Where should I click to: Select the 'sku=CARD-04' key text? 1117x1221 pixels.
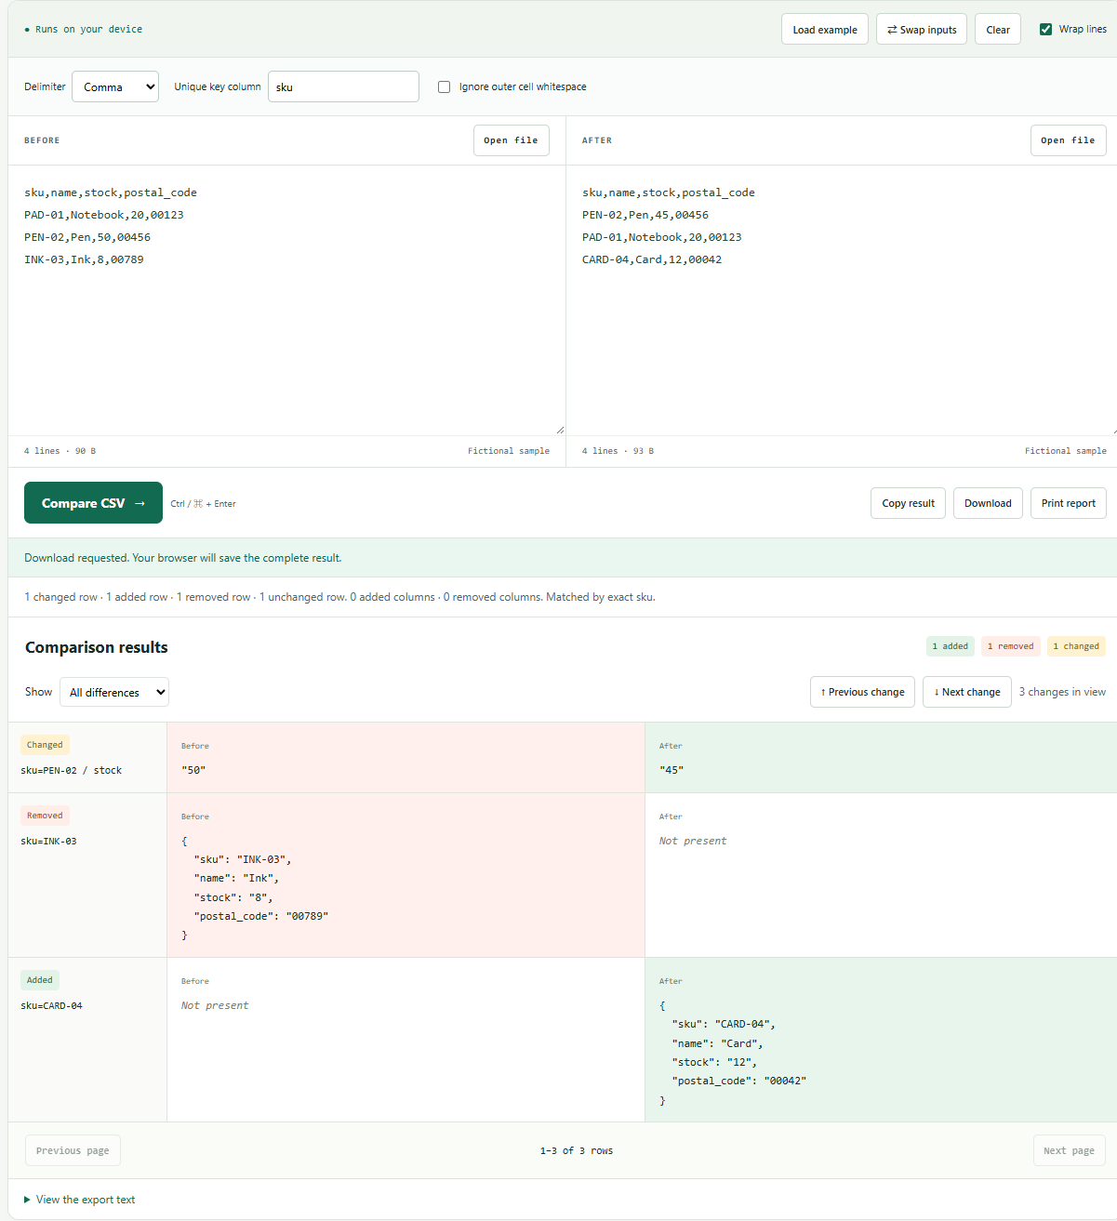(x=51, y=1005)
